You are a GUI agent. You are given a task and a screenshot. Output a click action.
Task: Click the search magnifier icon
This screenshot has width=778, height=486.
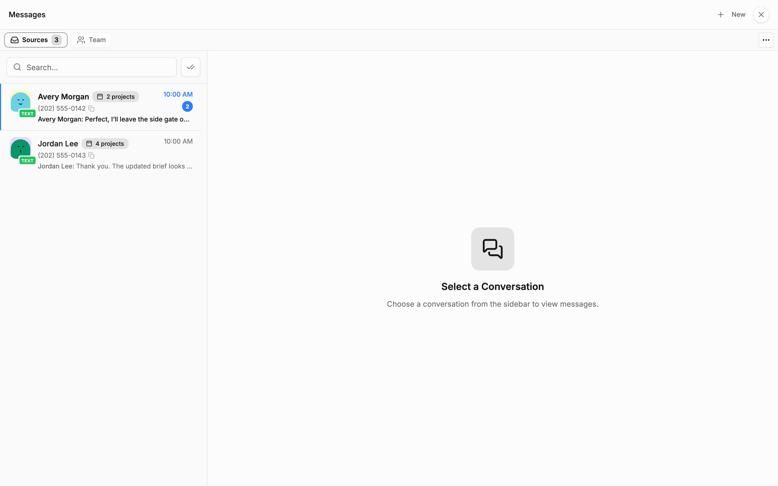[x=17, y=67]
